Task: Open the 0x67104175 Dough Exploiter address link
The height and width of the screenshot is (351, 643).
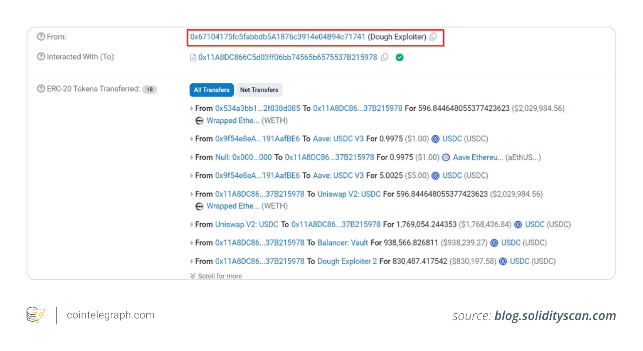Action: [x=278, y=37]
